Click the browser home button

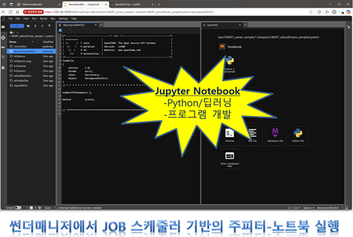18,12
